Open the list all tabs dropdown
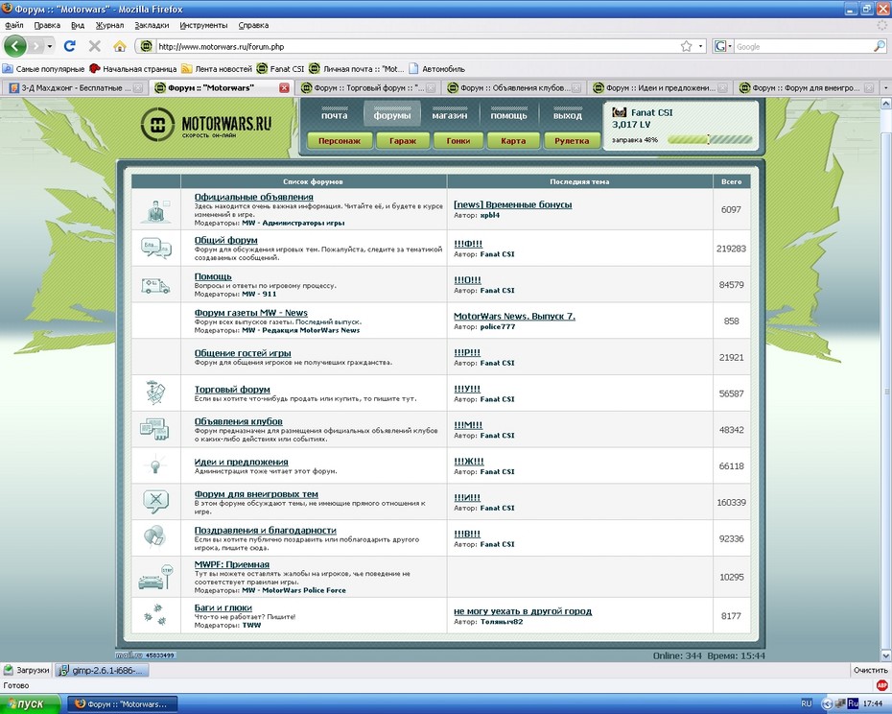892x714 pixels. pyautogui.click(x=885, y=87)
